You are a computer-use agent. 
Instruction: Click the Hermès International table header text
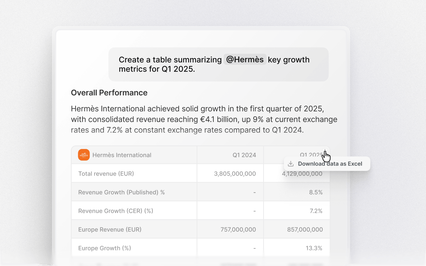122,155
